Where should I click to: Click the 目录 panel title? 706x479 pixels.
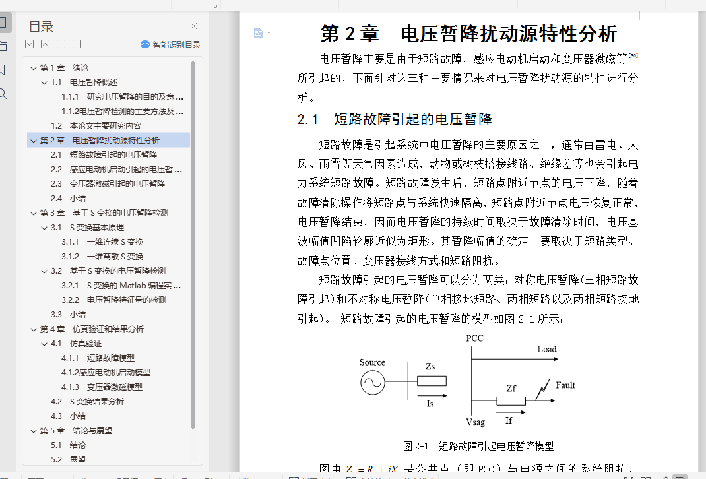pyautogui.click(x=41, y=26)
